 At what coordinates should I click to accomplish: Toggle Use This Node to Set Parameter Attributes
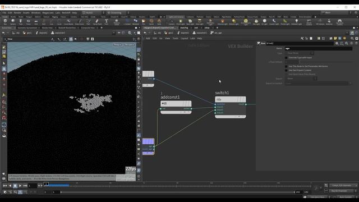point(286,66)
